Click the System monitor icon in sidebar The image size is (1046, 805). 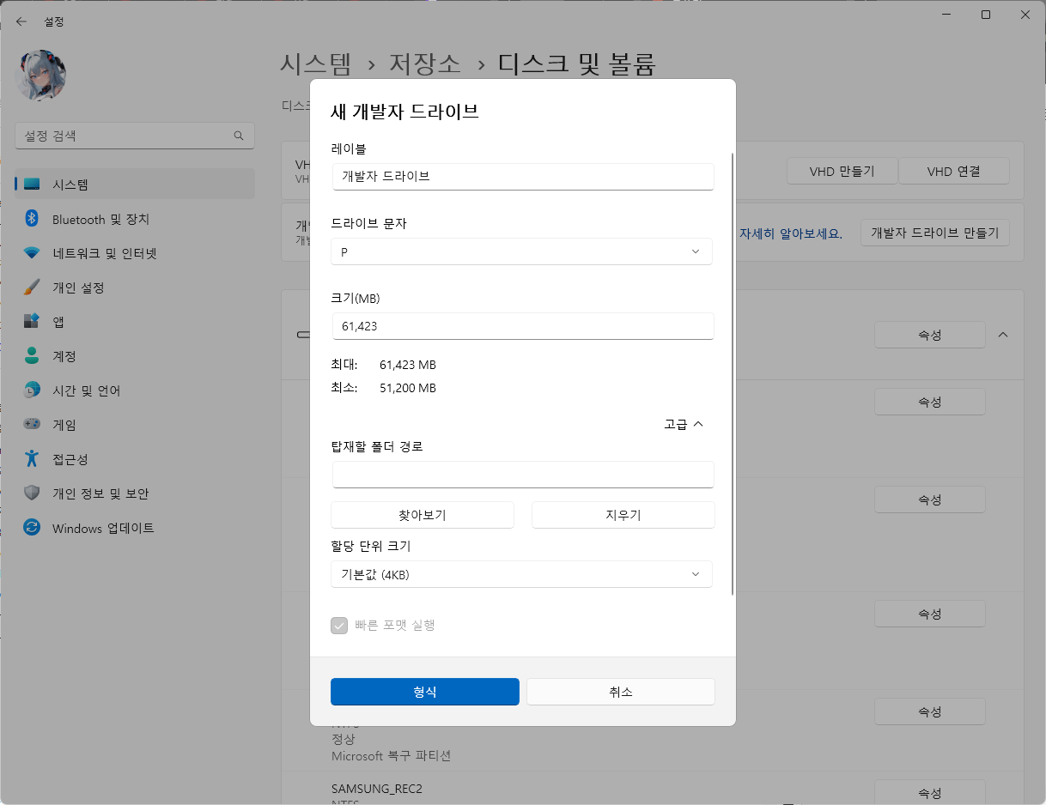pos(32,185)
